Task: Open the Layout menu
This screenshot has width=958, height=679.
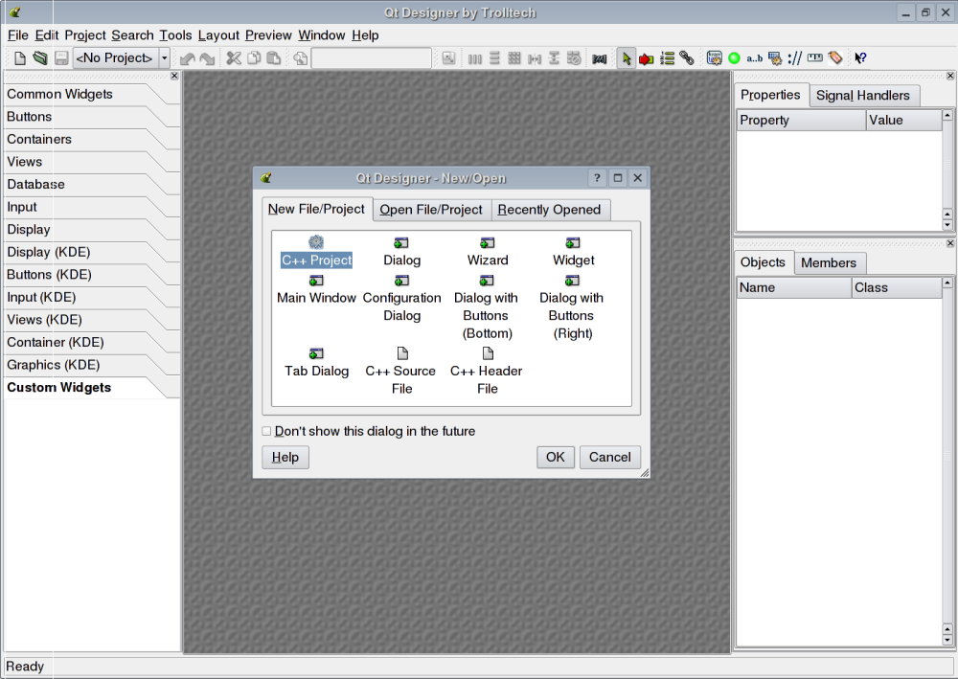Action: [218, 35]
